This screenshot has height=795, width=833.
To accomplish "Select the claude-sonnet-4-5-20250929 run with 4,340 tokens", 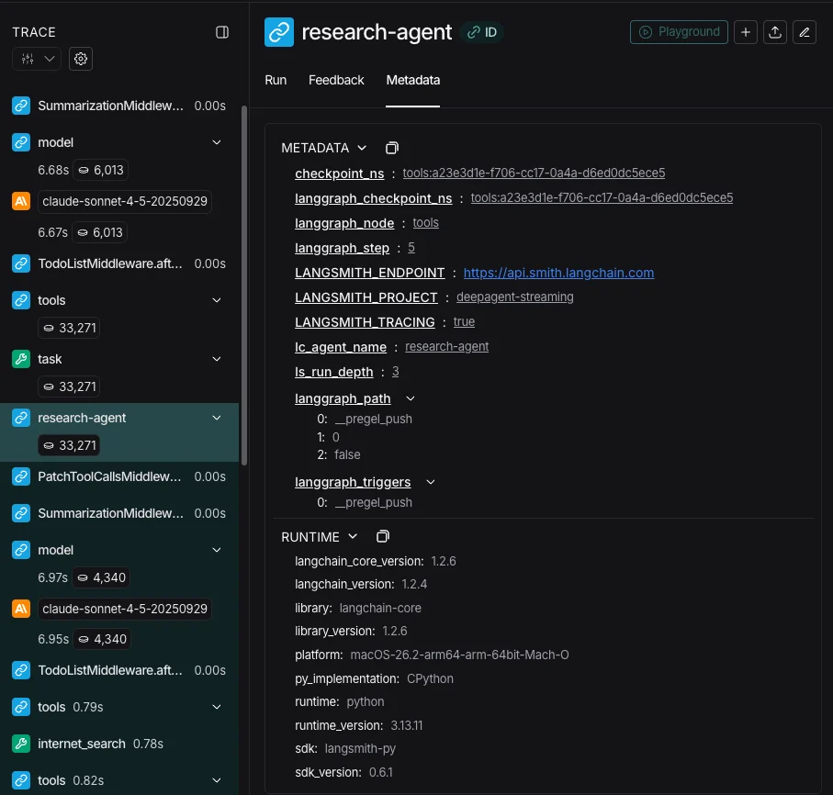I will pyautogui.click(x=125, y=609).
